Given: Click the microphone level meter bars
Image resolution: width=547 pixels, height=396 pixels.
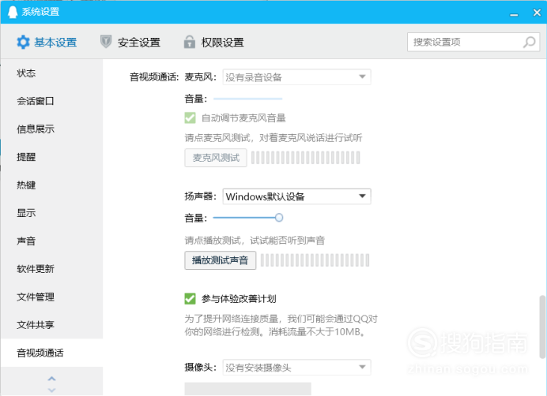Looking at the screenshot, I should 306,158.
